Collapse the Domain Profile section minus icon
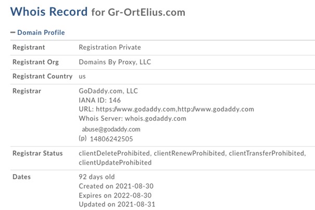315x210 pixels. [x=13, y=33]
